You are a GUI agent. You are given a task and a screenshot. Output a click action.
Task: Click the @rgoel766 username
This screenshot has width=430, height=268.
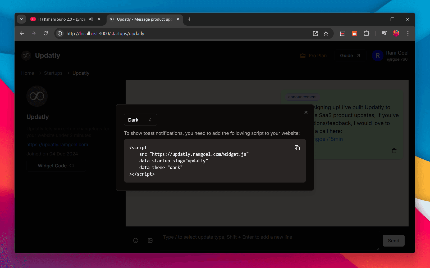397,59
